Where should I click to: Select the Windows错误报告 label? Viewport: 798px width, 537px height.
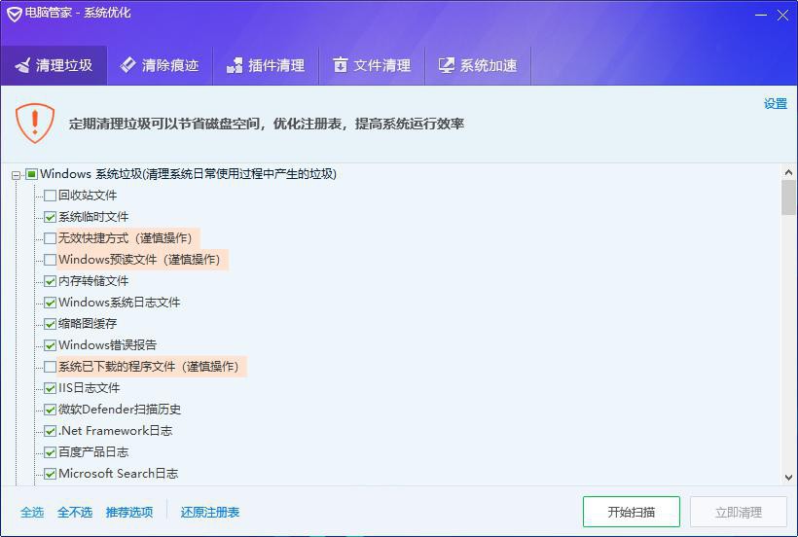pyautogui.click(x=107, y=344)
